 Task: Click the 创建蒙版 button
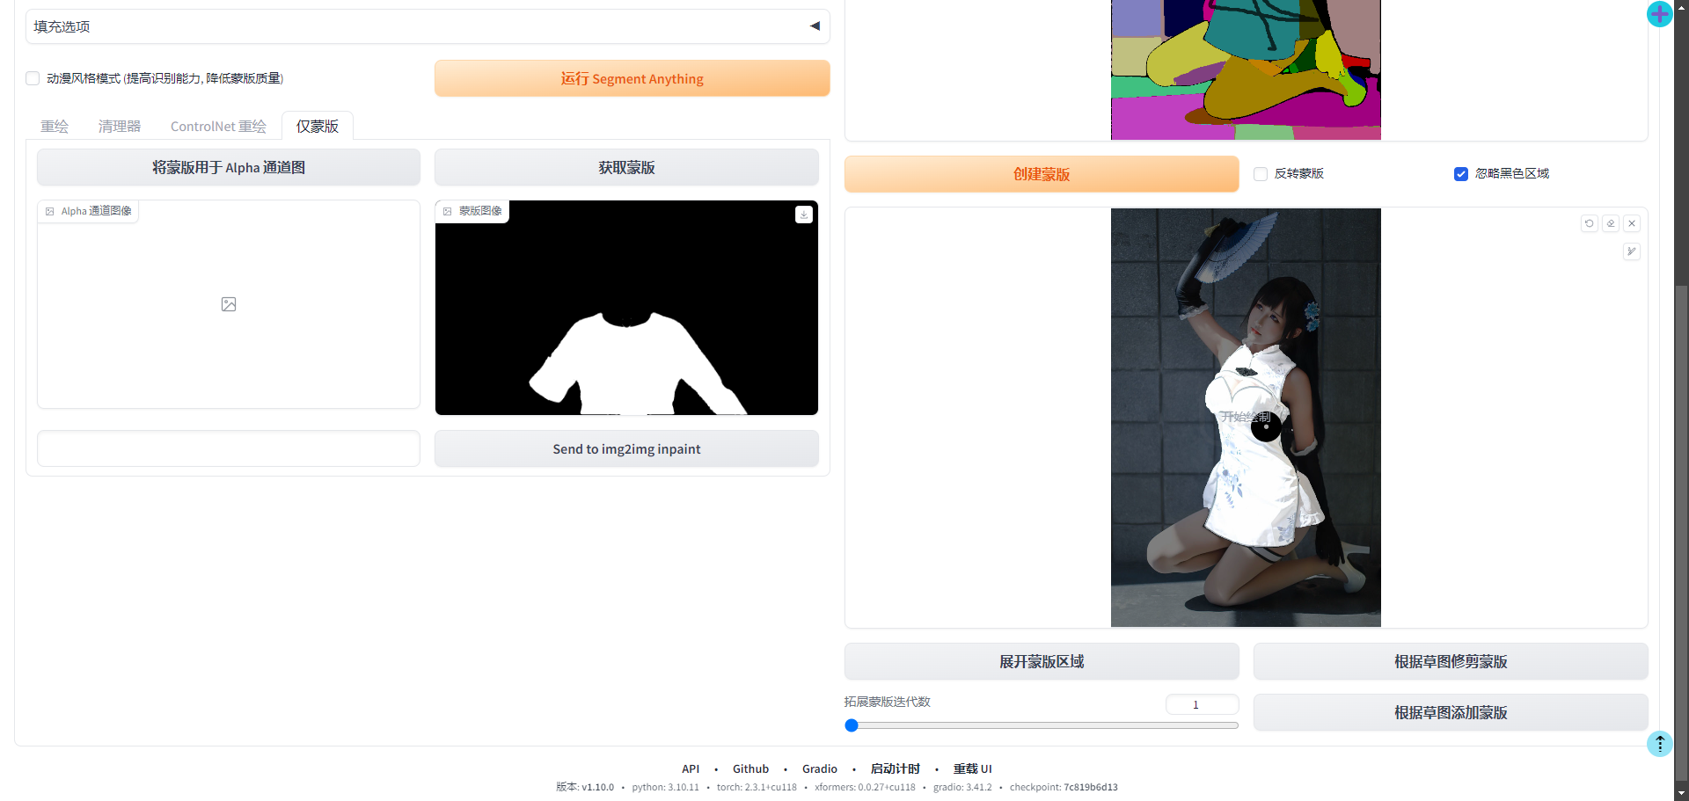coord(1042,174)
